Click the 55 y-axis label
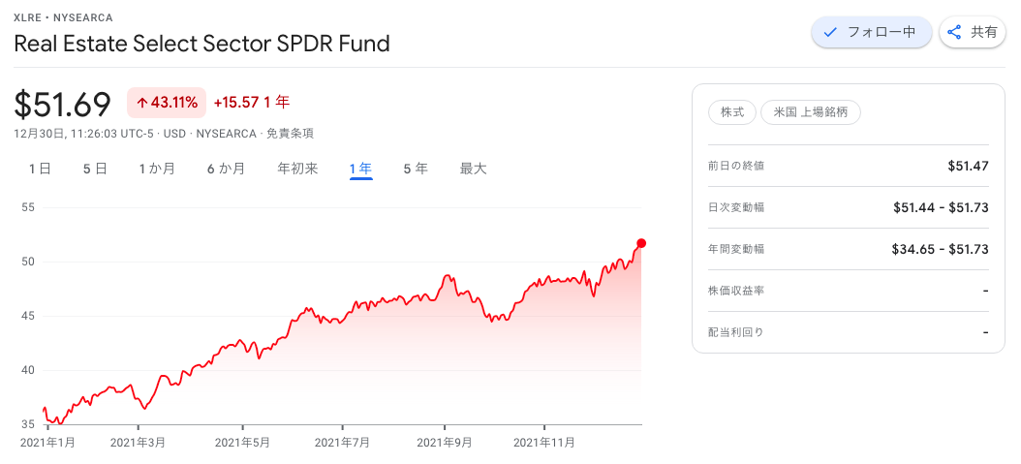The width and height of the screenshot is (1021, 464). pyautogui.click(x=29, y=207)
